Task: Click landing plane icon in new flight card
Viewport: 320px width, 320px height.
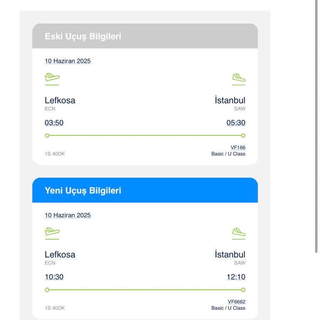Action: [x=238, y=232]
